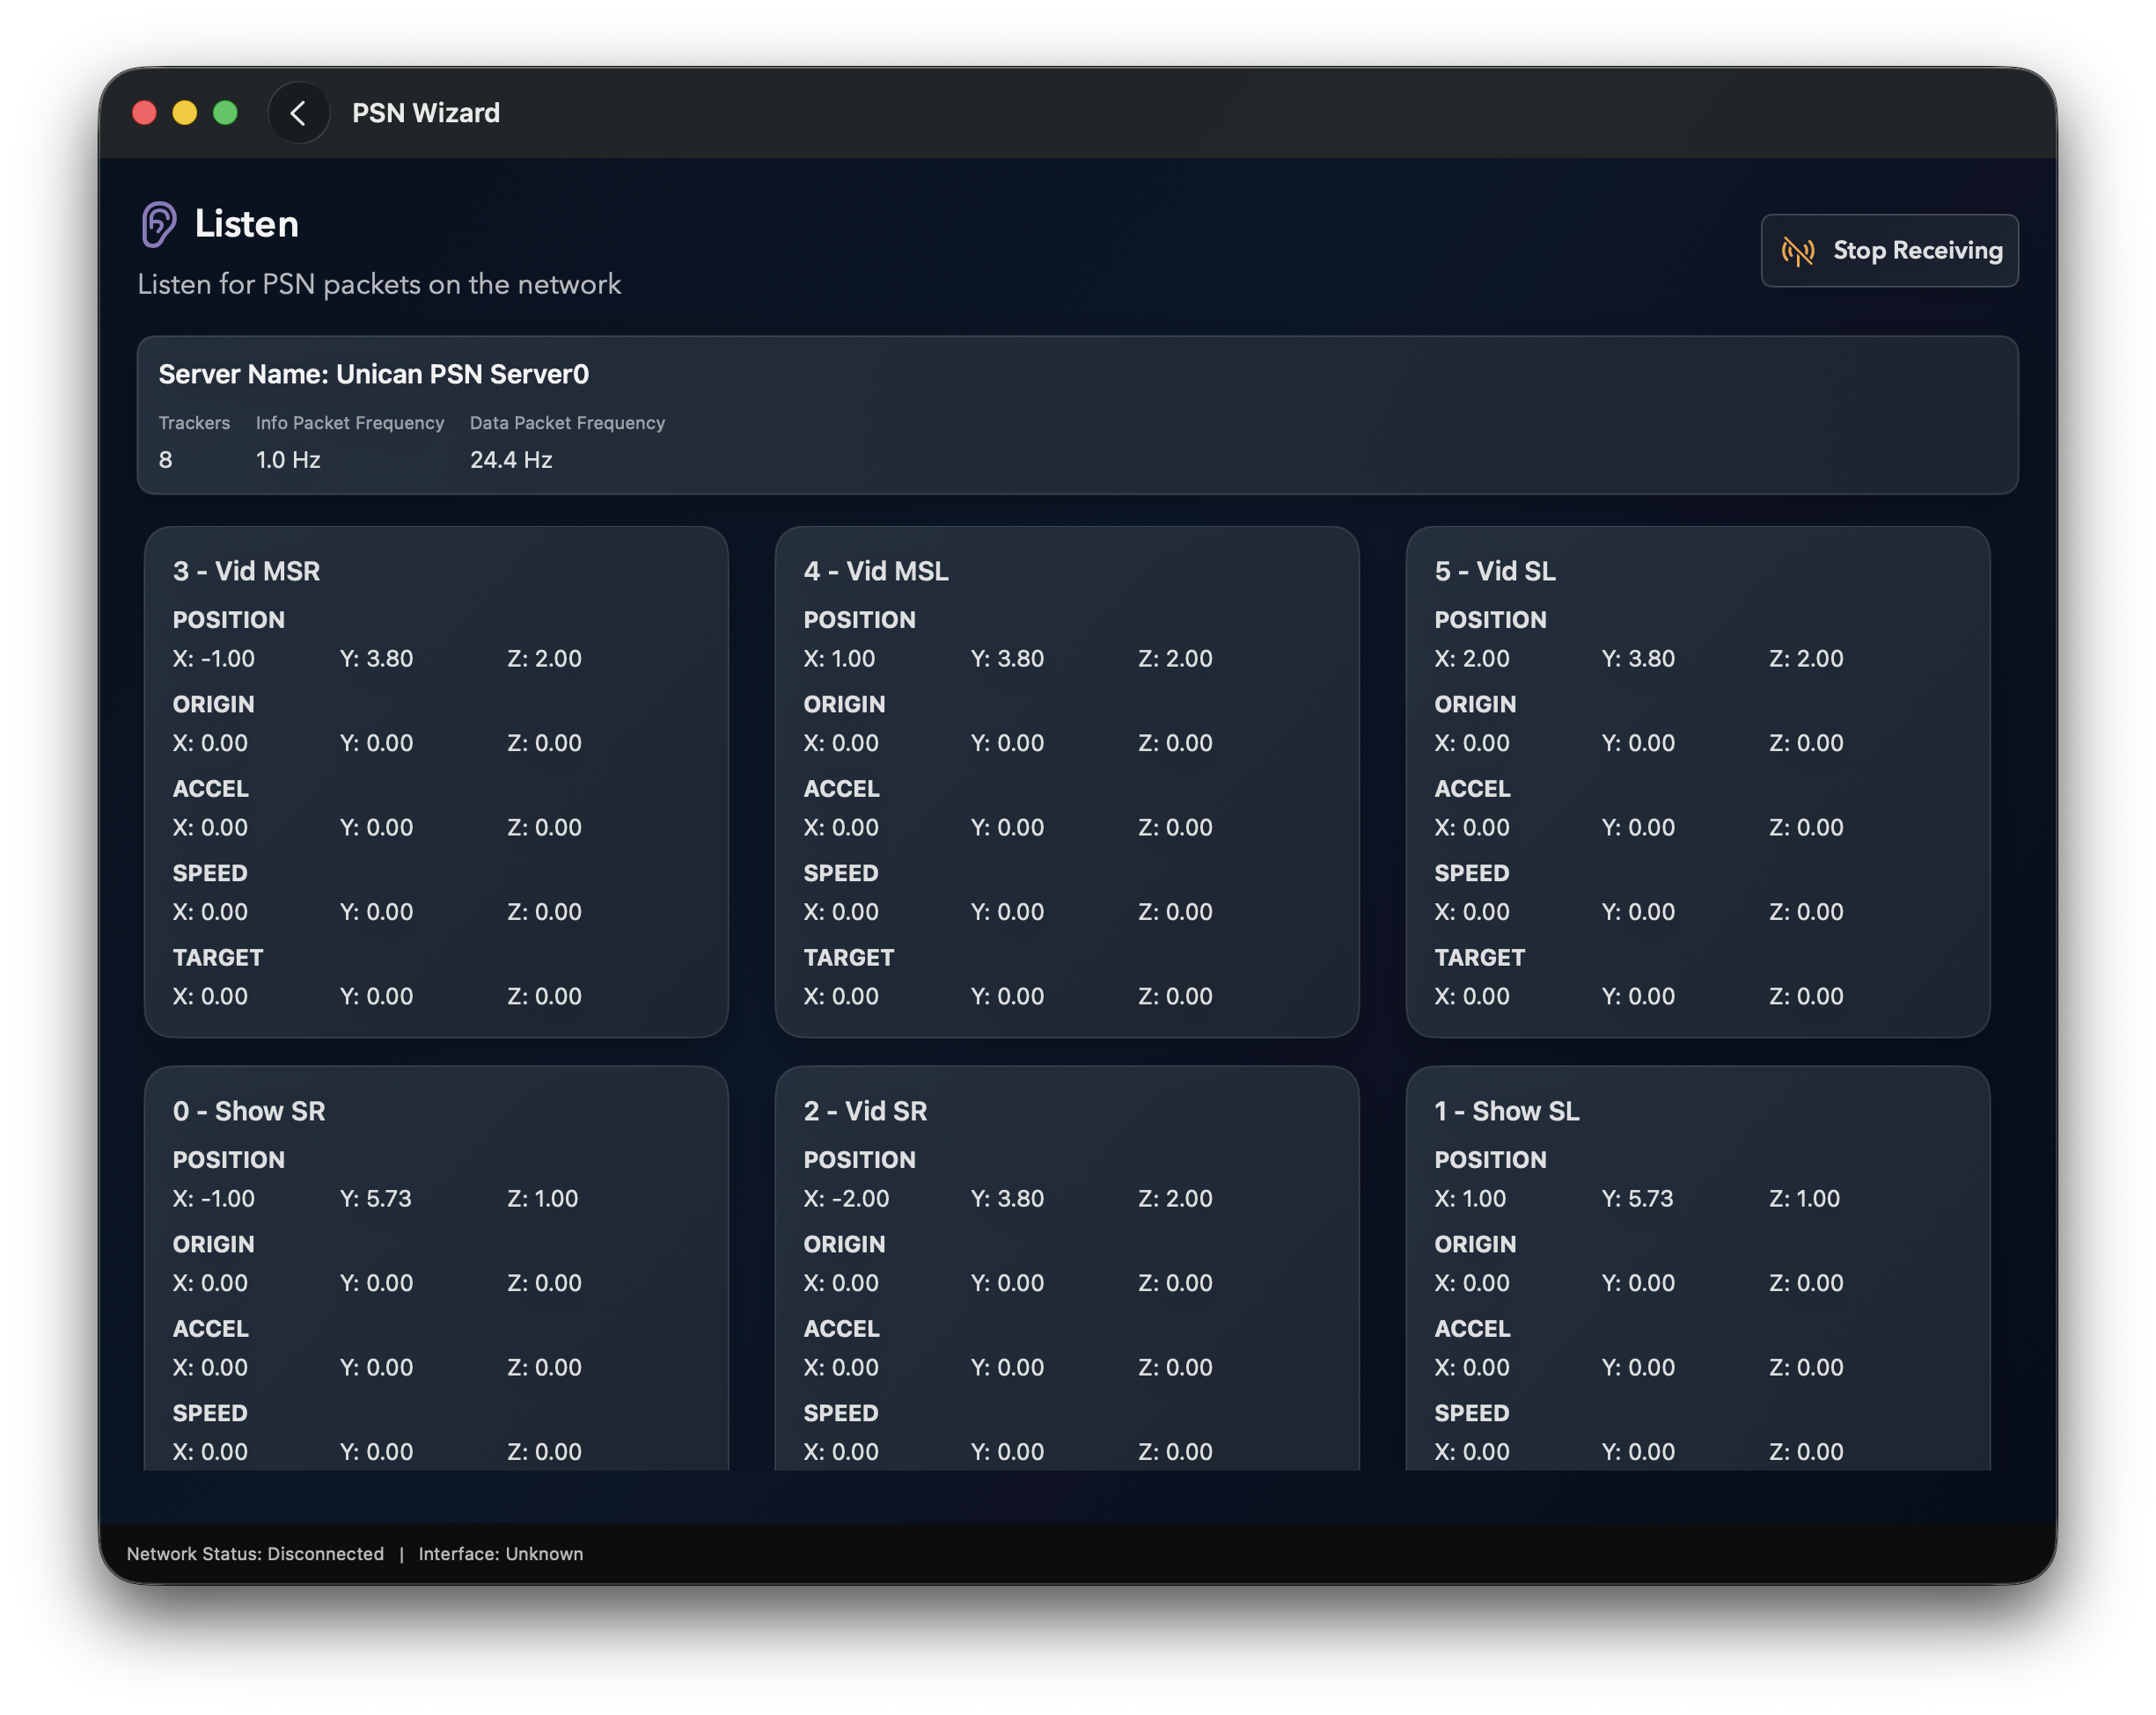This screenshot has width=2156, height=1715.
Task: Click the red close window button
Action: click(144, 113)
